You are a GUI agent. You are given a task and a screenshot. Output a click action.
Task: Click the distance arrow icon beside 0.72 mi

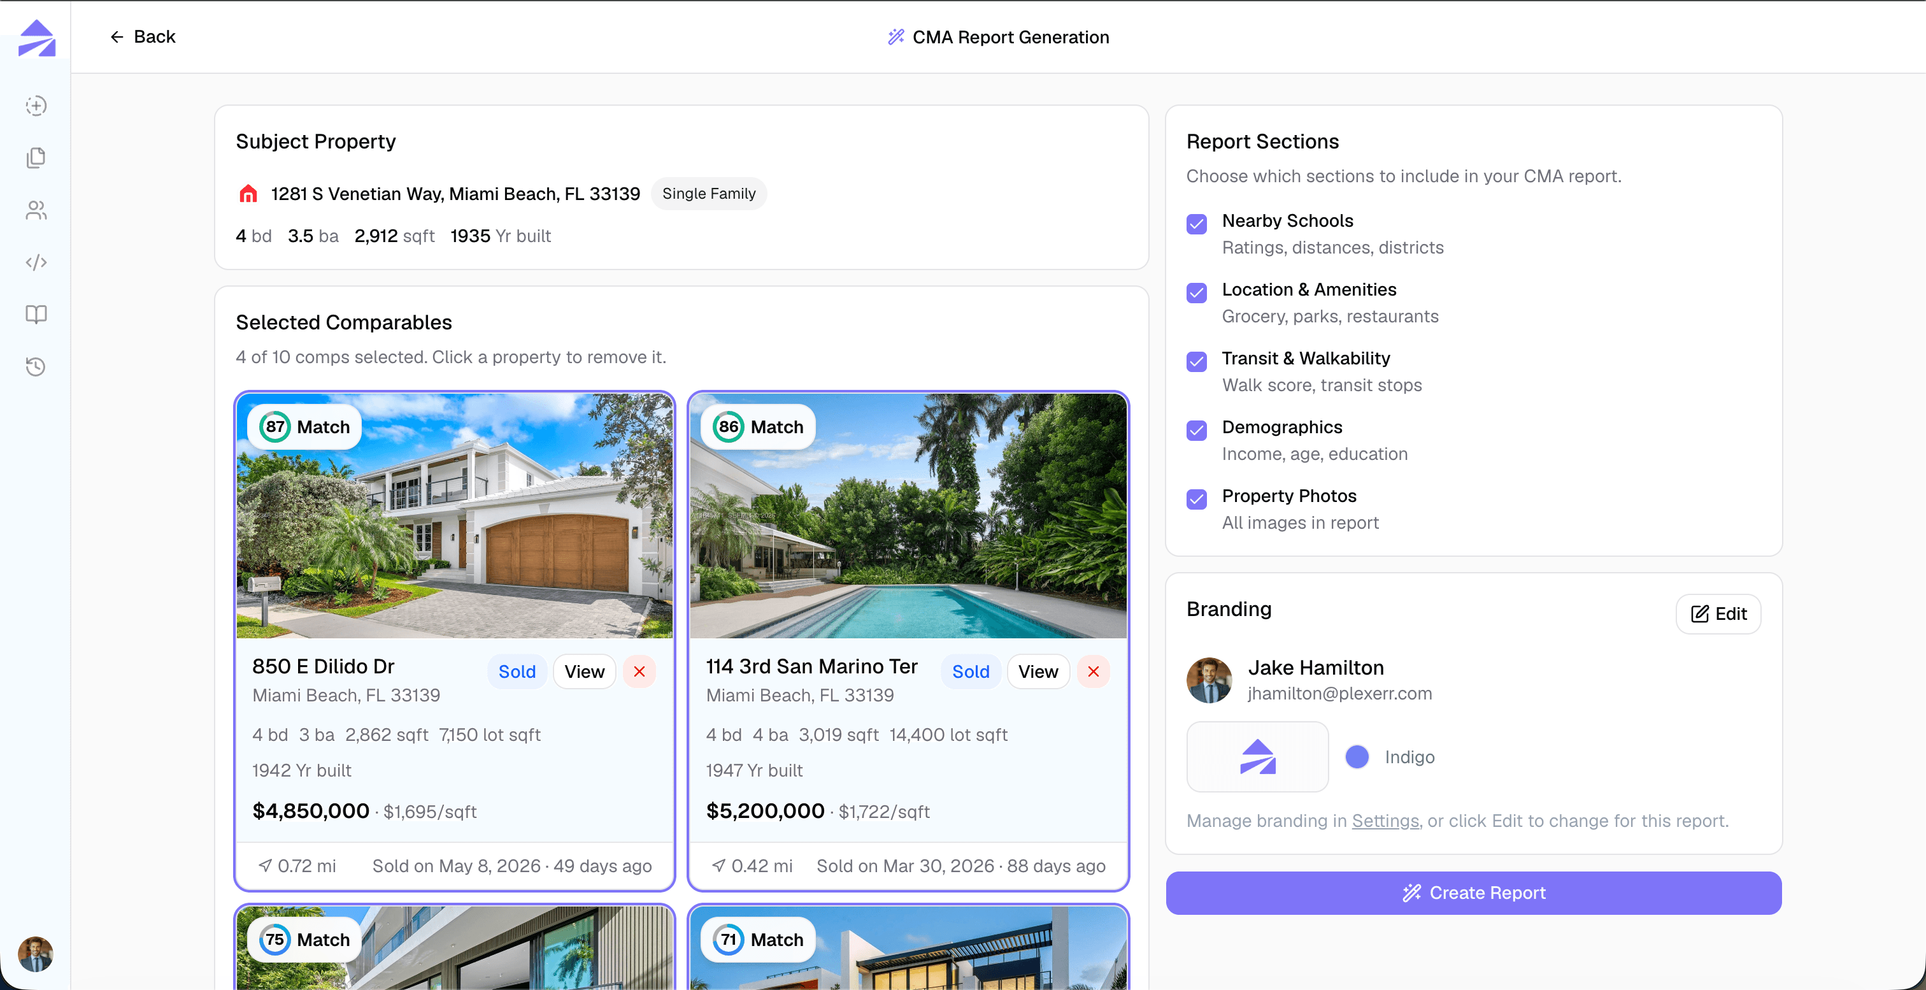coord(265,865)
